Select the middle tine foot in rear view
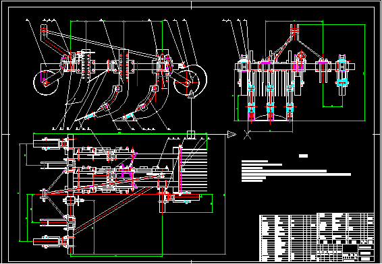This screenshot has width=382, height=264. [x=271, y=112]
